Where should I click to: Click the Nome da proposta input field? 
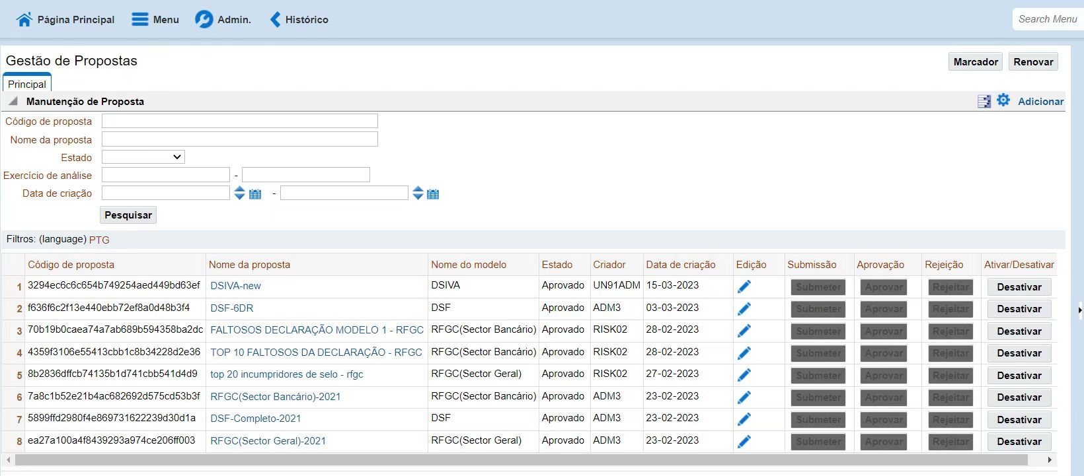pyautogui.click(x=239, y=139)
